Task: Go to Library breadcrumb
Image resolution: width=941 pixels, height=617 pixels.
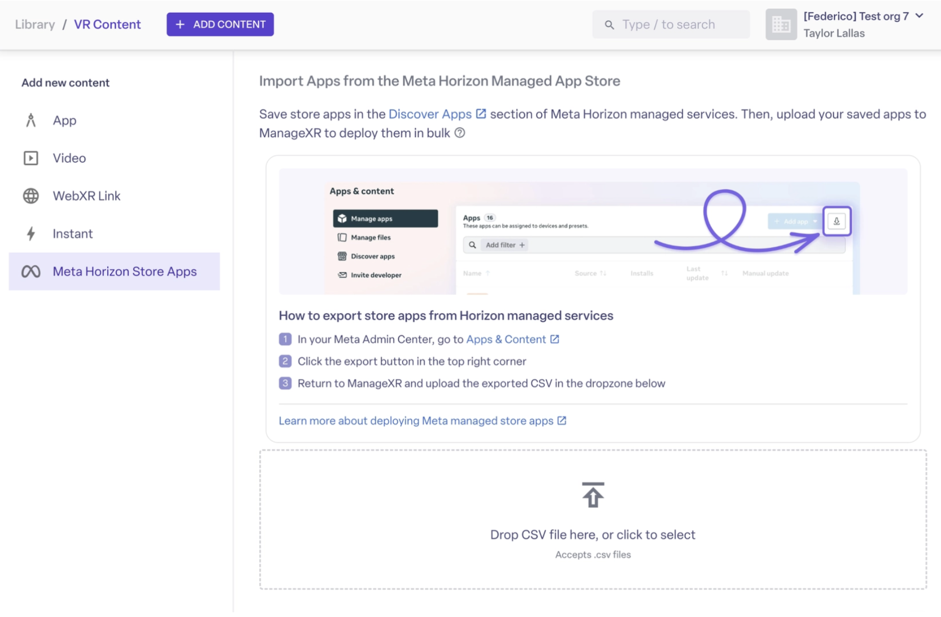Action: pyautogui.click(x=35, y=25)
